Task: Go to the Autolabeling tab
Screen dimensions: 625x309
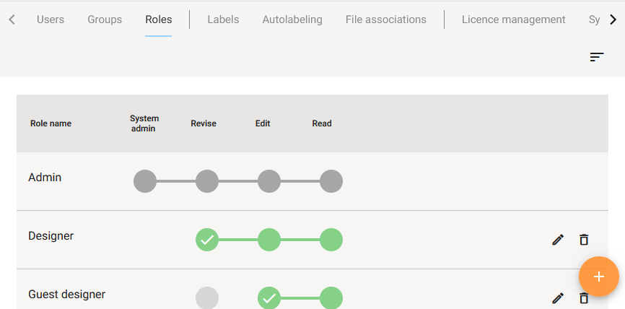Action: [292, 19]
